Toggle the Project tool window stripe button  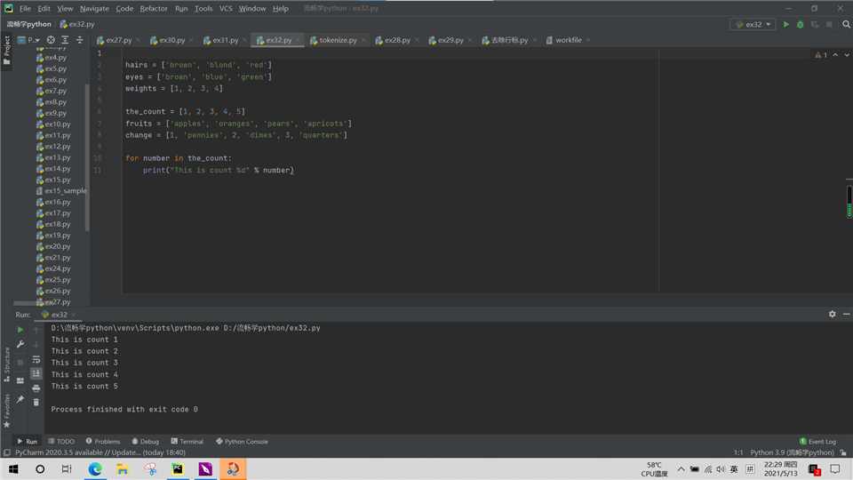coord(6,50)
